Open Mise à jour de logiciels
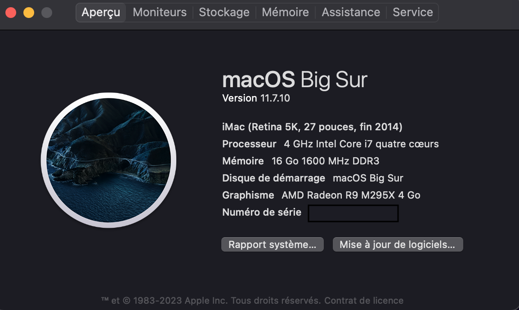The height and width of the screenshot is (310, 519). pos(398,245)
